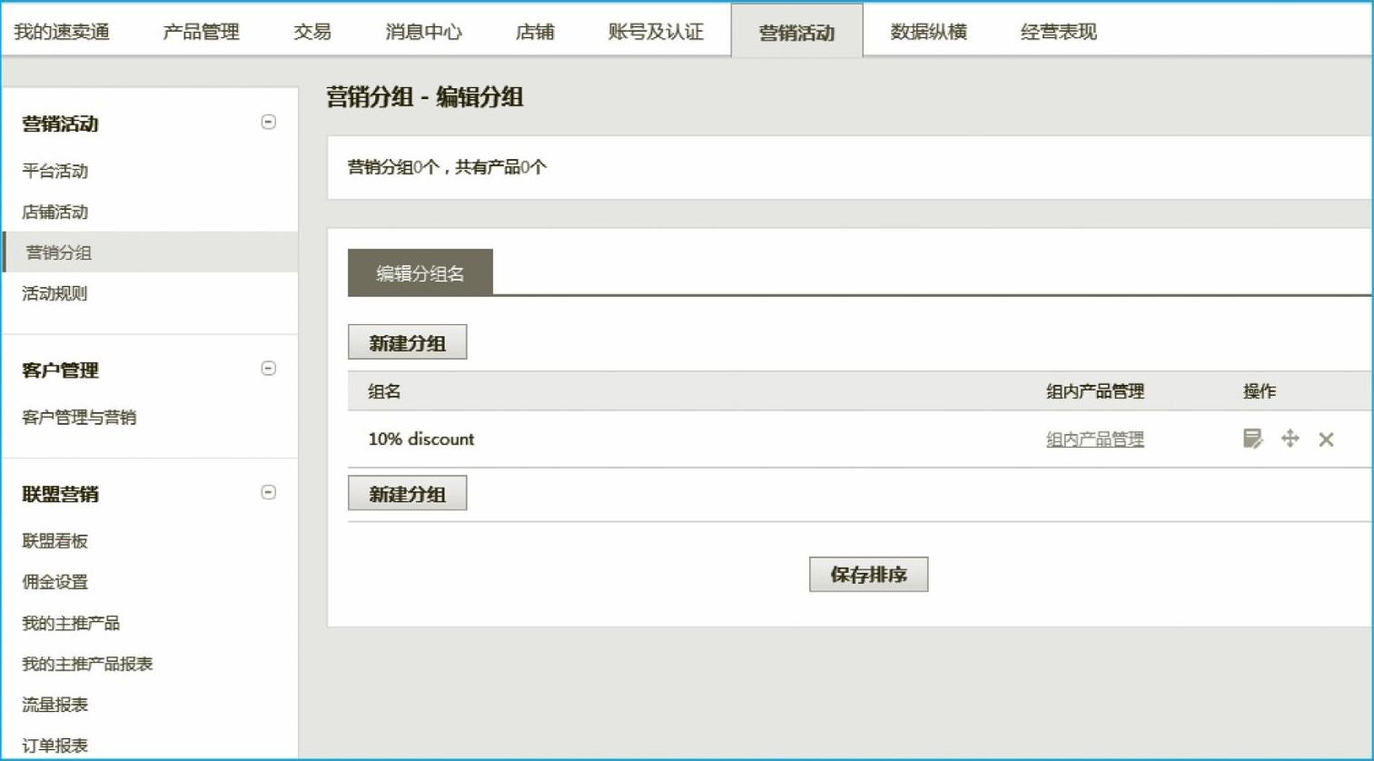Image resolution: width=1374 pixels, height=761 pixels.
Task: Open 我的主推产品 in the sidebar
Action: [x=71, y=623]
